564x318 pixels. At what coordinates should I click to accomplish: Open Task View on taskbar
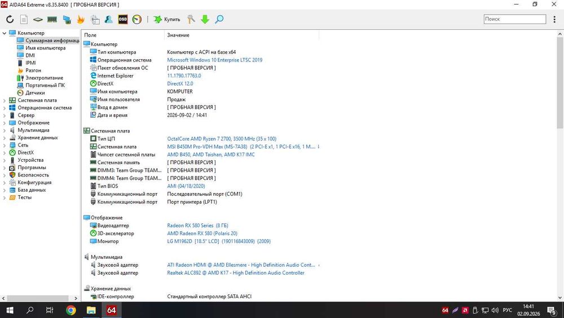[x=50, y=310]
